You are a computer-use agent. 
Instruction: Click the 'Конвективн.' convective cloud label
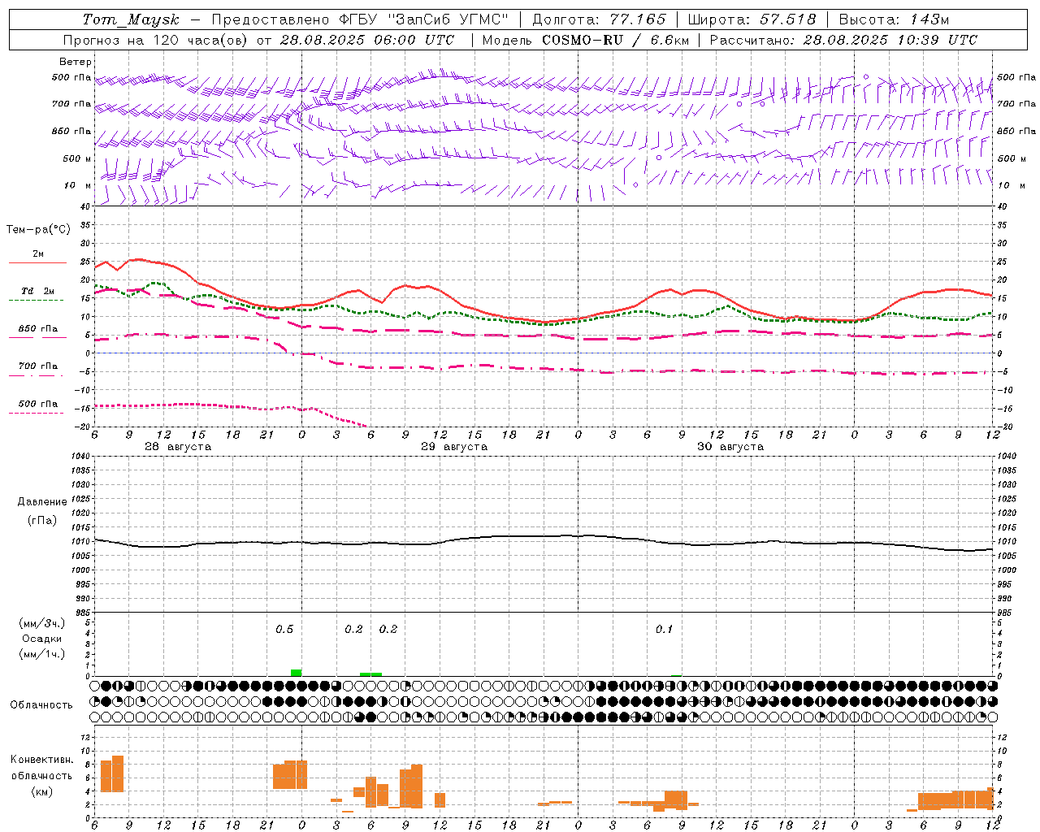click(42, 760)
